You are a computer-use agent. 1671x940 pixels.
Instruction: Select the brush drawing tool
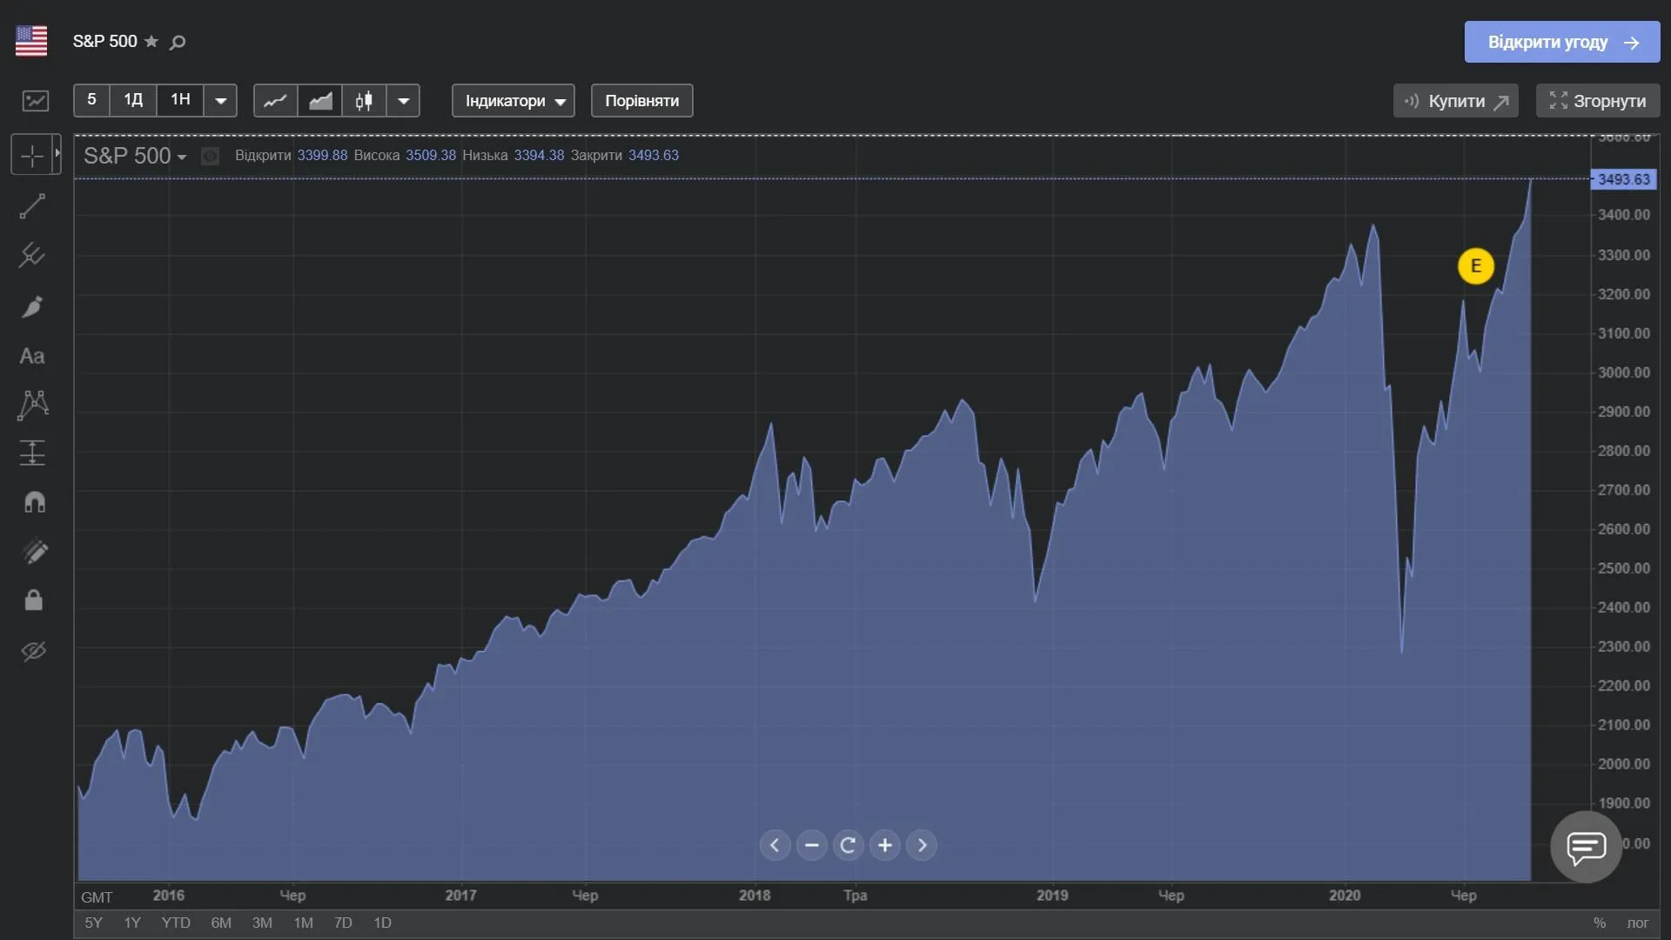[32, 306]
